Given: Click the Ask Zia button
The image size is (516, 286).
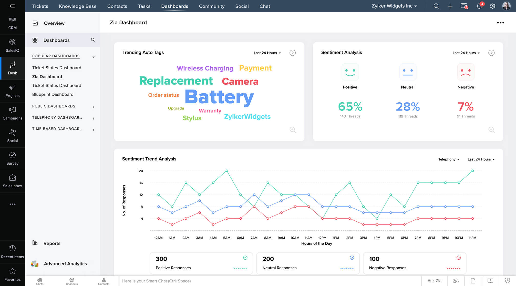Looking at the screenshot, I should point(434,281).
